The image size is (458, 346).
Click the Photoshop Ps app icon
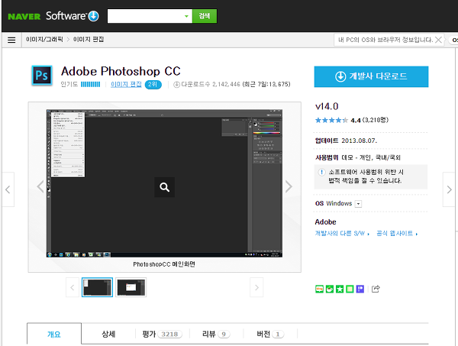point(42,76)
